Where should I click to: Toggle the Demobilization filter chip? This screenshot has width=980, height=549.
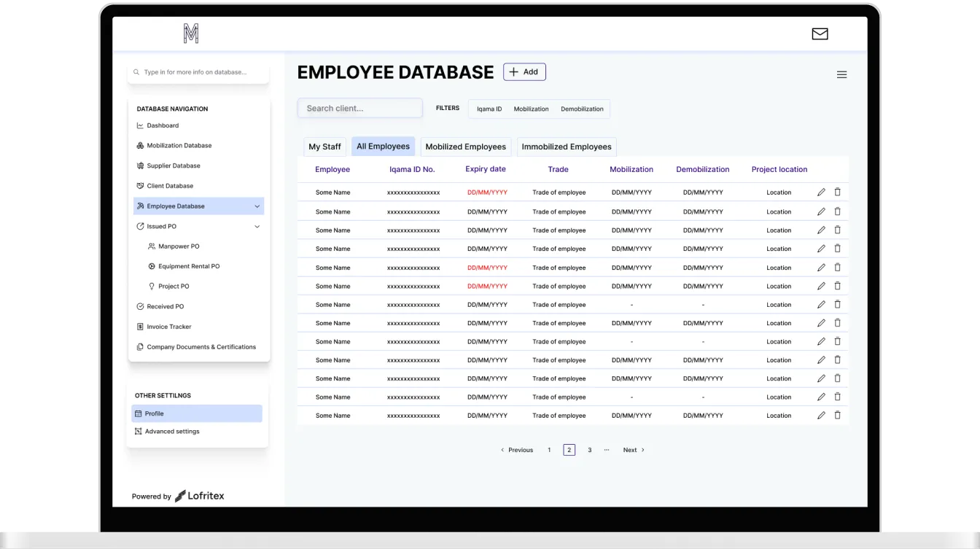(582, 109)
